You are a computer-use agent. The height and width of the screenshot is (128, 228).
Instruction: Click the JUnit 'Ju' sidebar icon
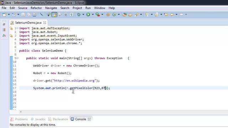pos(4,36)
